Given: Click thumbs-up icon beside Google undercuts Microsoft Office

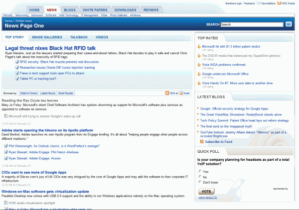Looking at the screenshot, I should (199, 74).
